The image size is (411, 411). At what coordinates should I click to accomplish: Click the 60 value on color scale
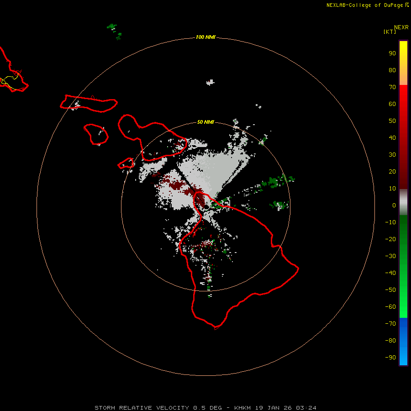coord(392,104)
